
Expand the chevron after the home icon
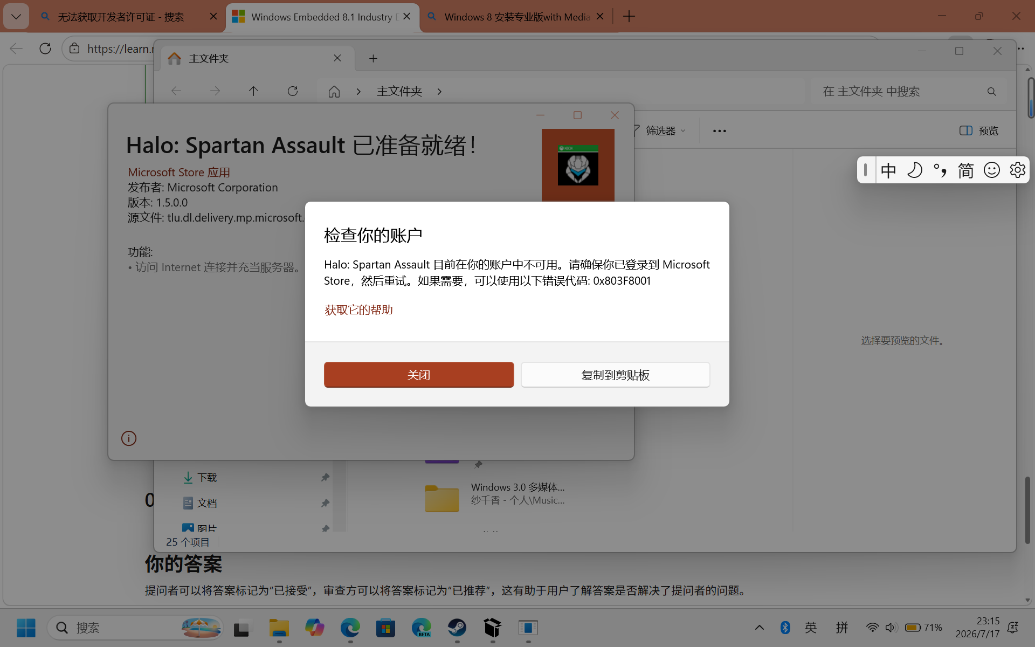[x=358, y=92]
